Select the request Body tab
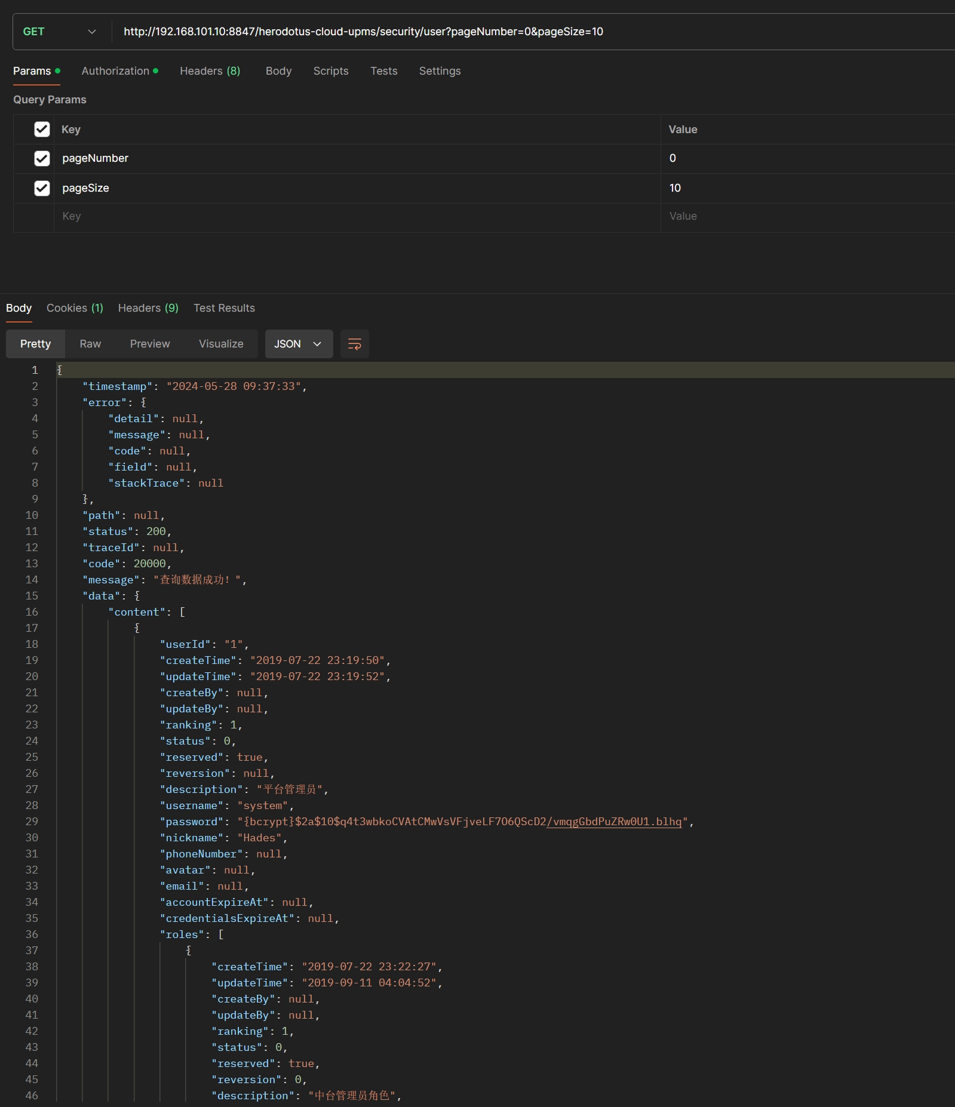This screenshot has height=1107, width=955. pyautogui.click(x=278, y=71)
